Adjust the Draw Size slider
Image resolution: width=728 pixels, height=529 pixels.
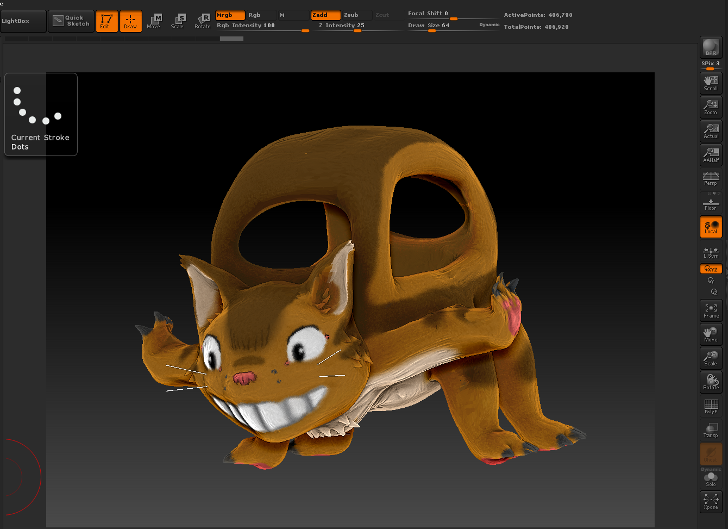pyautogui.click(x=441, y=27)
